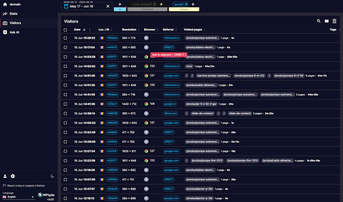
Task: Check the 16 Jun 15:26:23 visitor row
Action: (65, 38)
